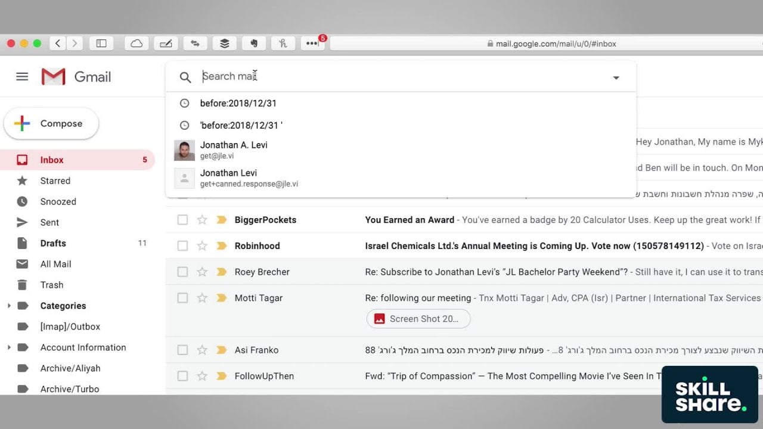Click the Compose button
This screenshot has width=763, height=429.
click(x=51, y=124)
